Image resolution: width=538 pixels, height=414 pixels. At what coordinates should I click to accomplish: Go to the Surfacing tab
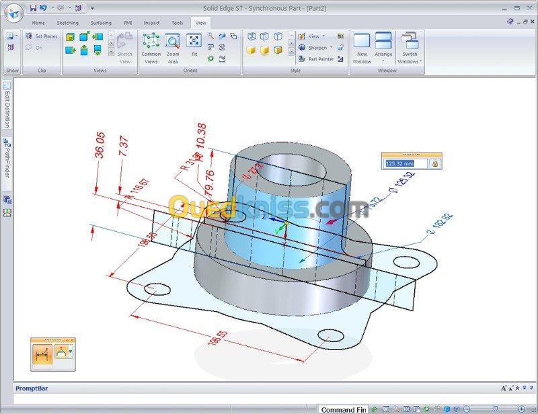[x=101, y=23]
